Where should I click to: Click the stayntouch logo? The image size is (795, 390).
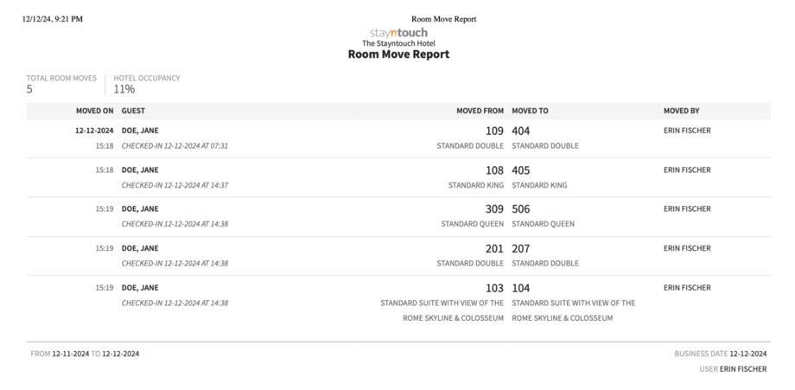click(398, 33)
